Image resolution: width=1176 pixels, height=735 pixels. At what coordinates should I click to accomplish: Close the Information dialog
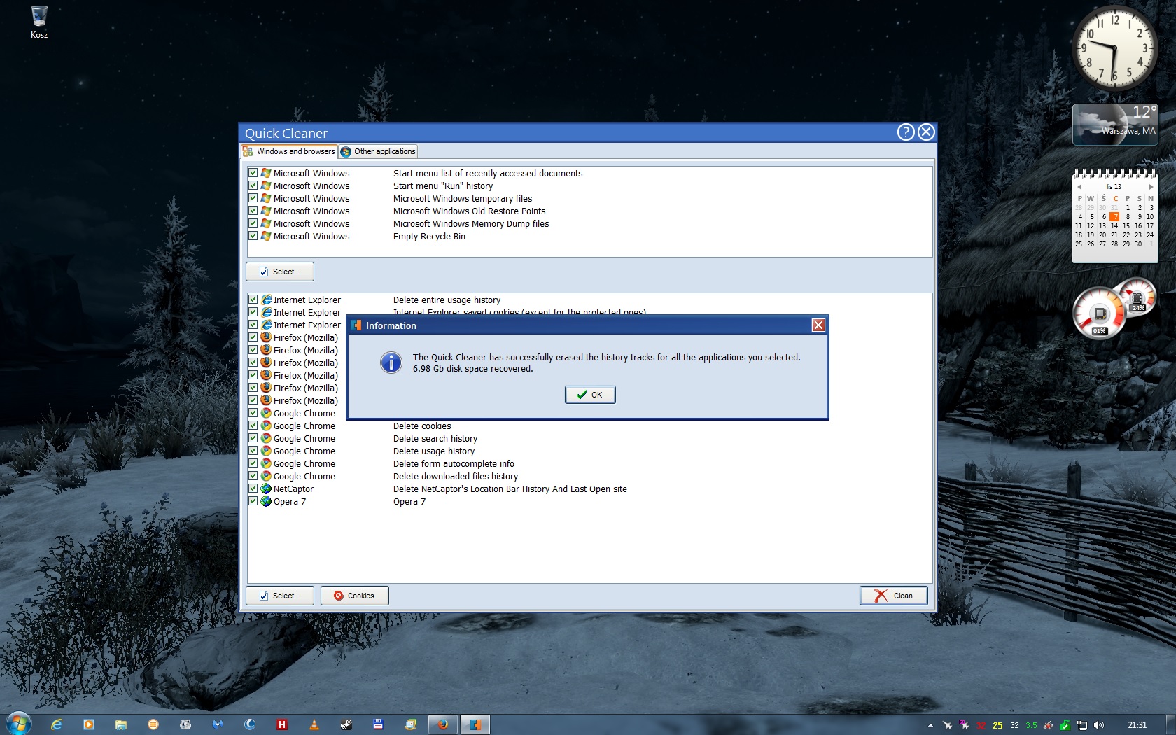(818, 325)
